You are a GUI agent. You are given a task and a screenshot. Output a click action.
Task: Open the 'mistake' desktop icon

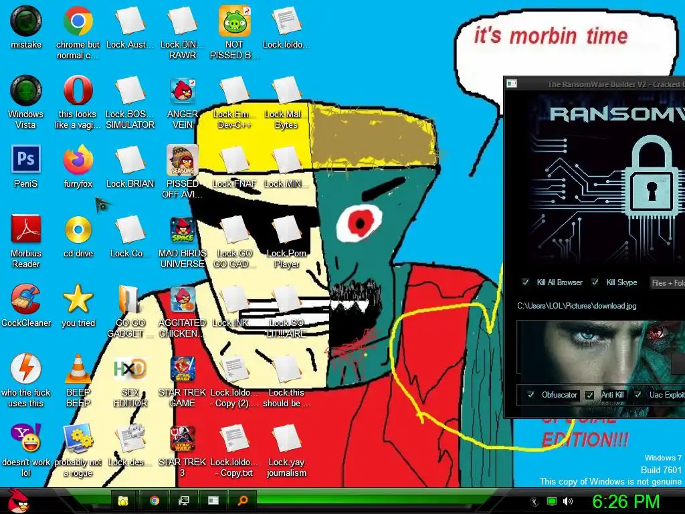click(x=26, y=21)
